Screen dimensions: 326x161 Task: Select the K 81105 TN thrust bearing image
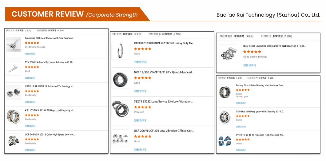point(14,116)
